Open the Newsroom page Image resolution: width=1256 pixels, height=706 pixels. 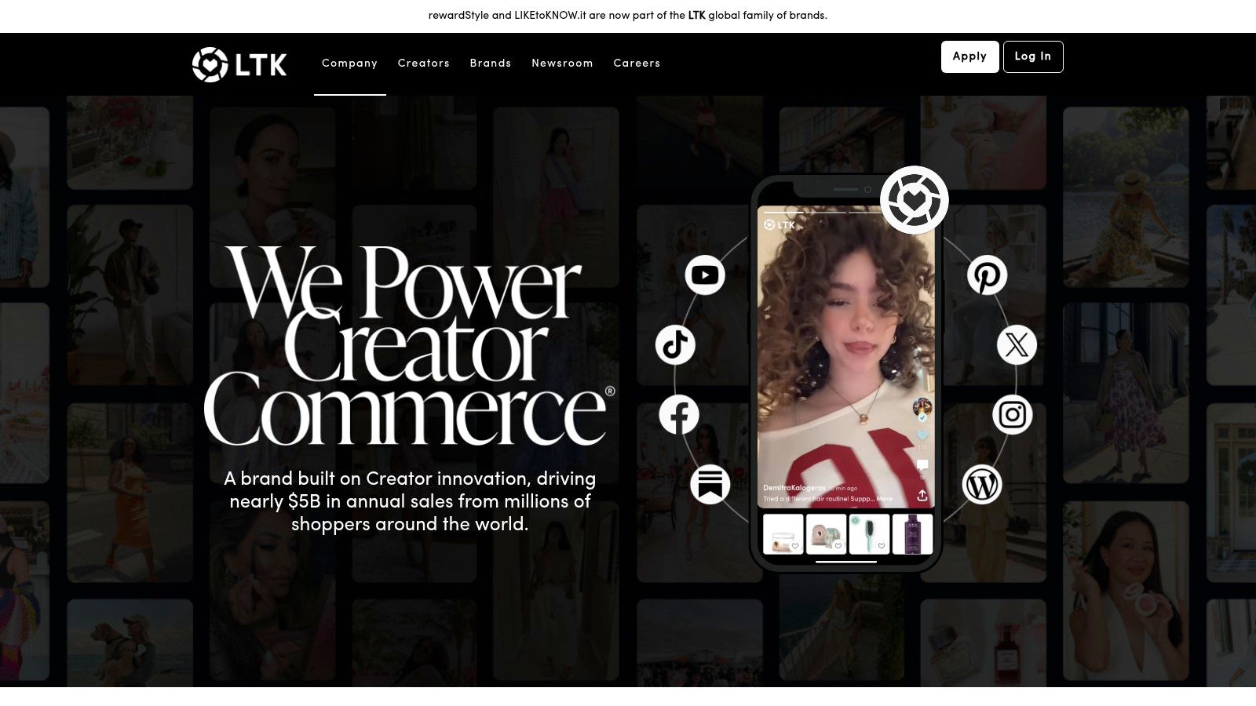[562, 64]
